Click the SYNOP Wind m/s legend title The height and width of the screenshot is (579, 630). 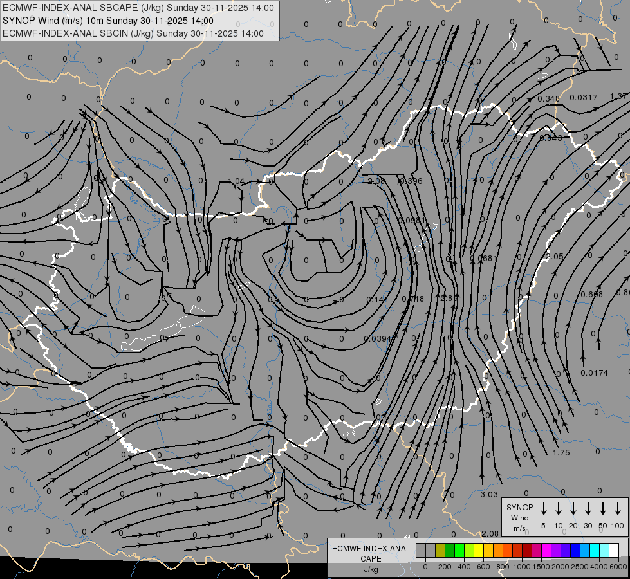[519, 518]
